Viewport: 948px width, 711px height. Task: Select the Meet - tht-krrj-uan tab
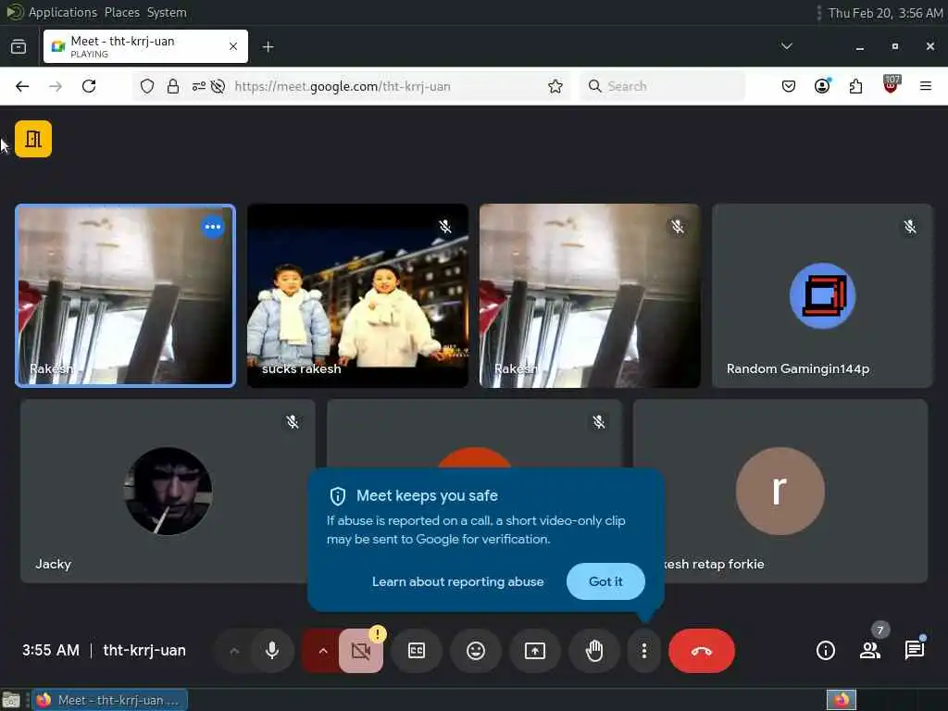point(145,46)
